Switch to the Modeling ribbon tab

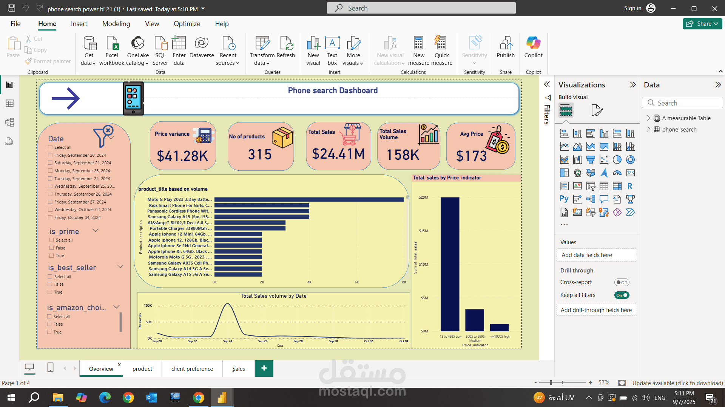point(116,24)
